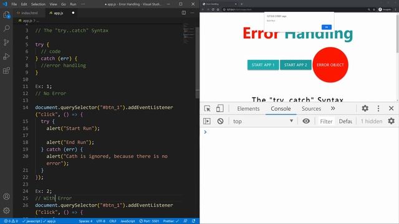
Task: Switch to the Sources tab in DevTools
Action: (x=311, y=108)
